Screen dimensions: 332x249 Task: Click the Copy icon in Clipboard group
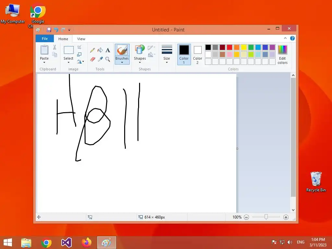pos(54,54)
